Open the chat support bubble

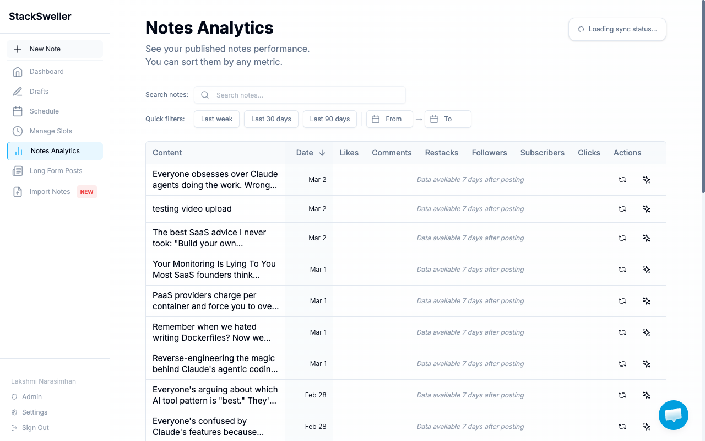(673, 415)
